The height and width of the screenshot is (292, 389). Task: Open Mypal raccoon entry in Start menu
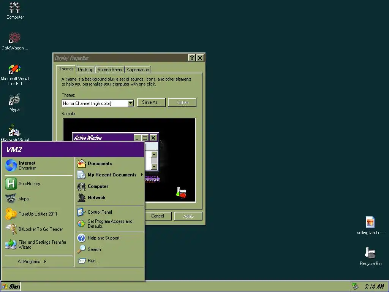click(38, 198)
